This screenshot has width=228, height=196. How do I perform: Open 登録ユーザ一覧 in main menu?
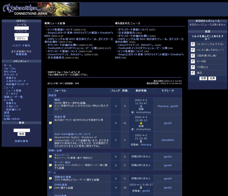[x=13, y=97]
